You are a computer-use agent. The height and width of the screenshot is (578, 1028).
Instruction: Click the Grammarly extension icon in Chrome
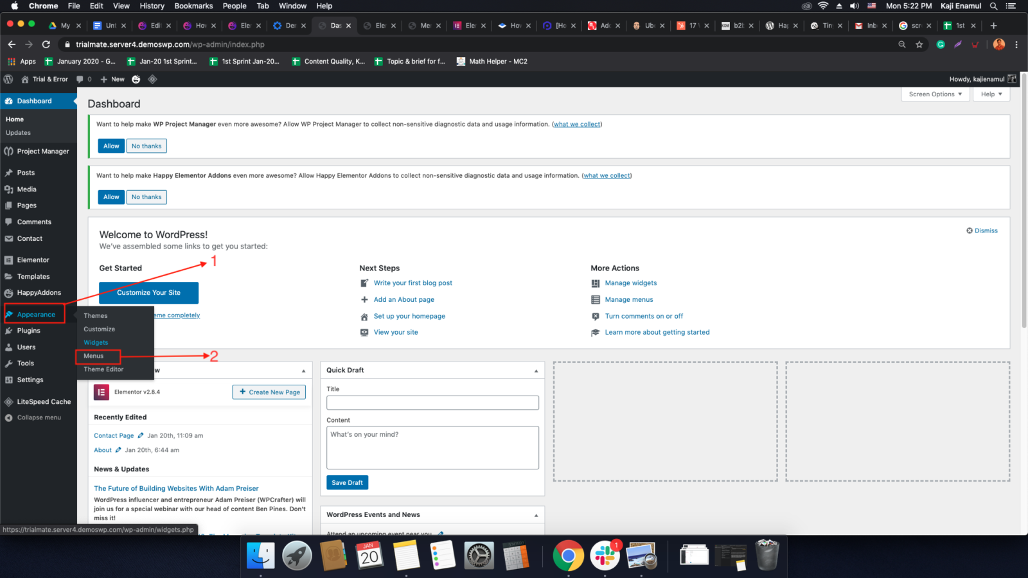pyautogui.click(x=941, y=44)
